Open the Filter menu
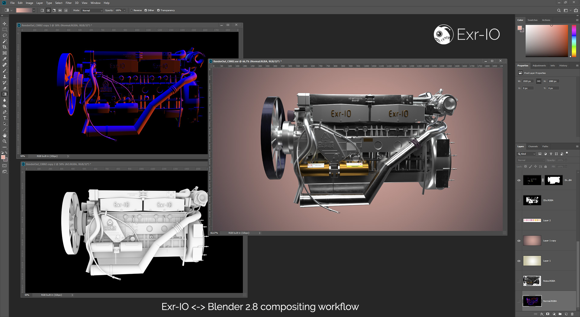This screenshot has height=317, width=580. (x=69, y=3)
